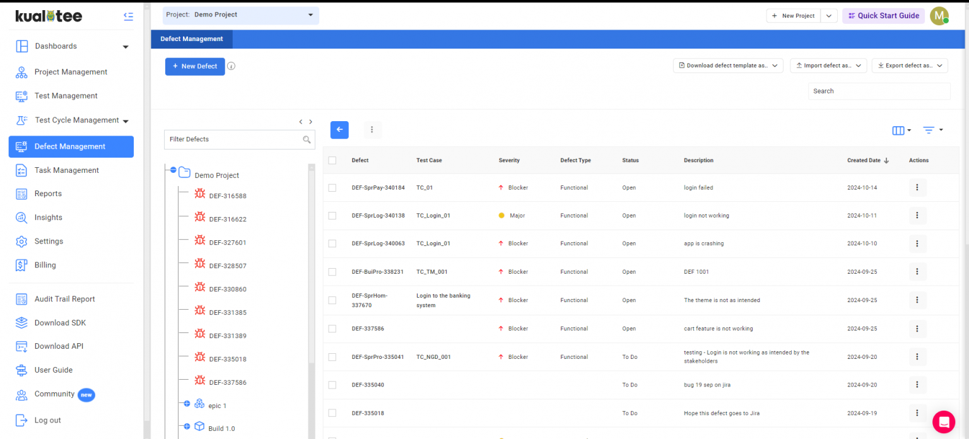The width and height of the screenshot is (969, 439).
Task: Click the DEF-316588 bug icon in the tree
Action: [x=200, y=194]
